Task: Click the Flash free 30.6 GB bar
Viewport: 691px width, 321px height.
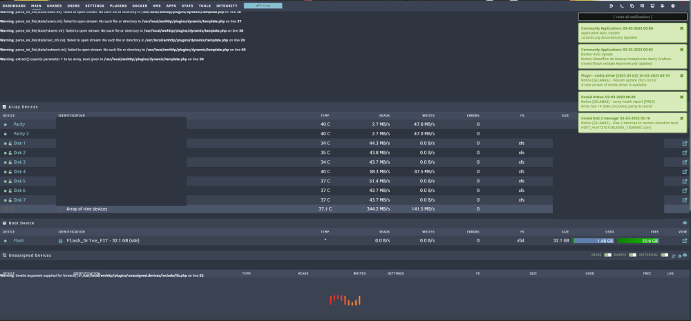Action: point(638,241)
